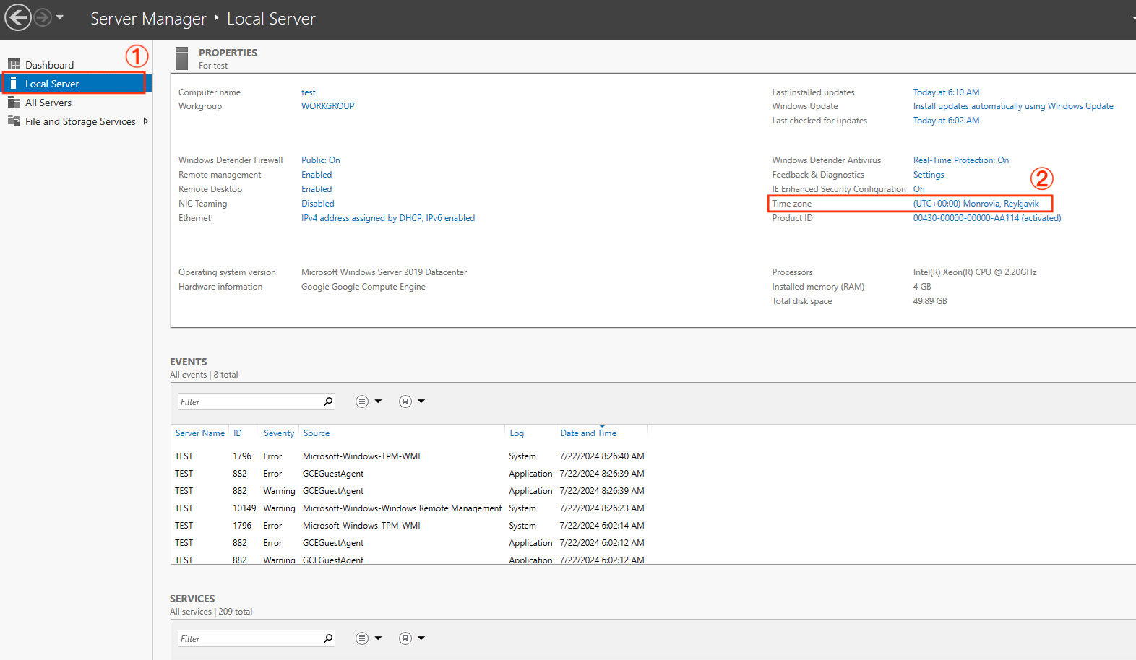Click Events filter search magnifier icon
Screen dimensions: 1136x660
328,401
